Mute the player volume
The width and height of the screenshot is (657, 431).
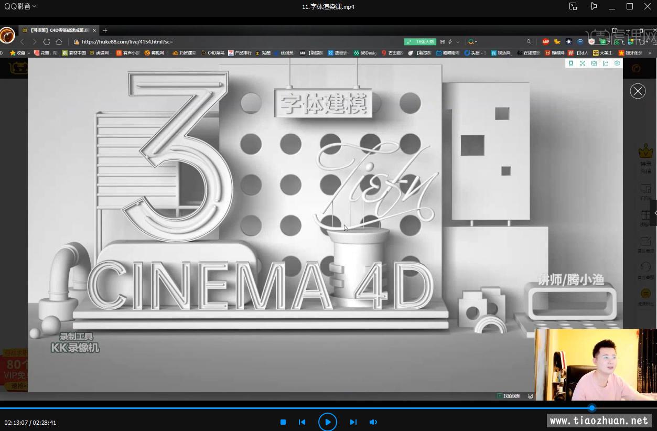click(373, 422)
